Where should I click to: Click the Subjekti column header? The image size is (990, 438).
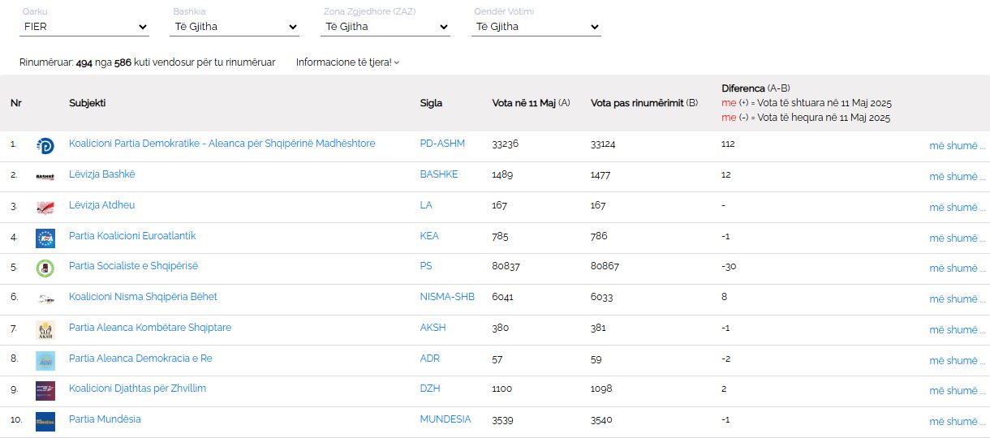click(x=88, y=103)
